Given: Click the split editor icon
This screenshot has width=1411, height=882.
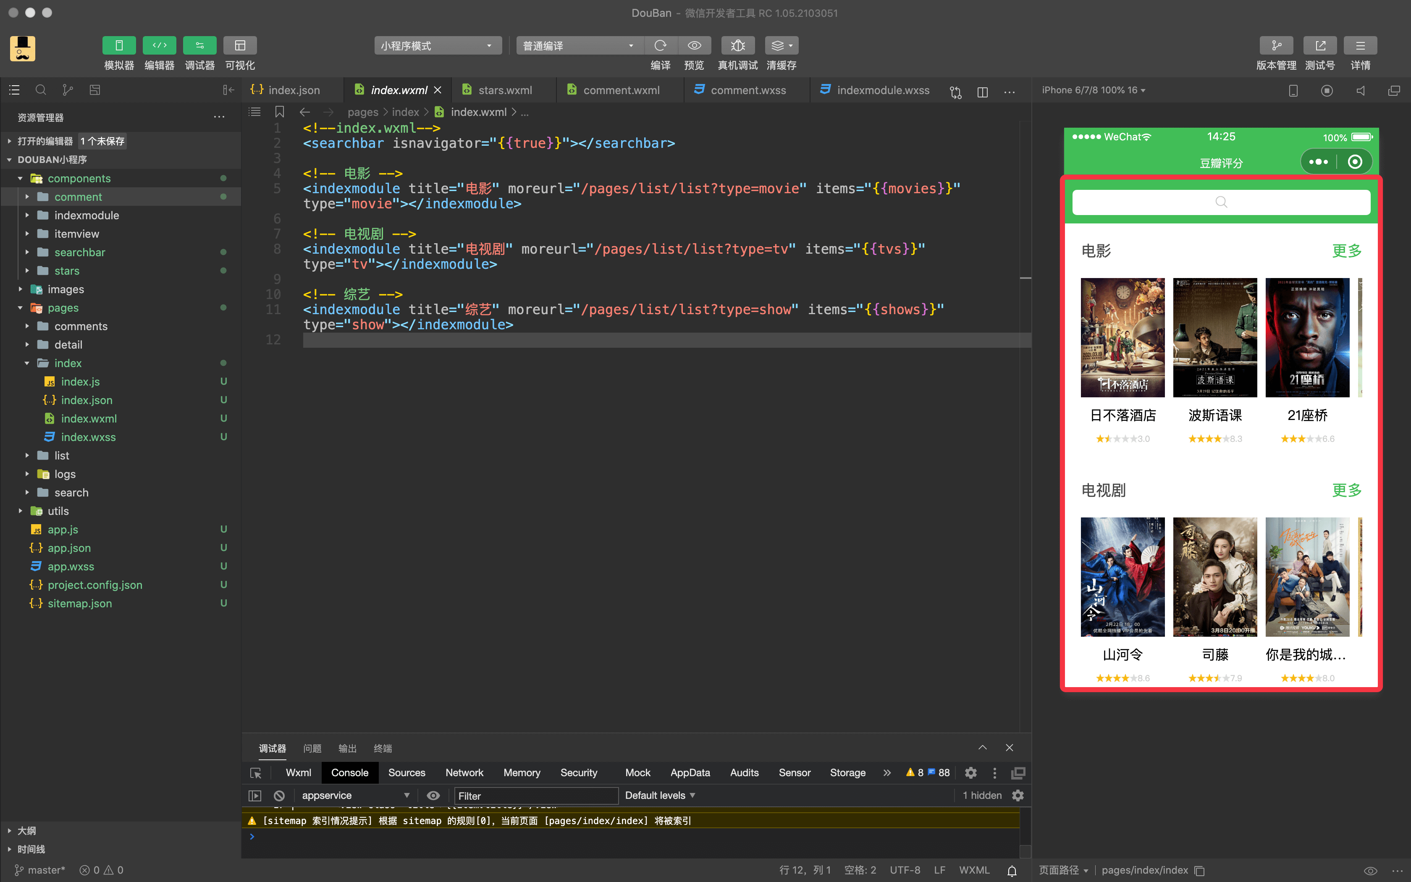Looking at the screenshot, I should tap(983, 92).
